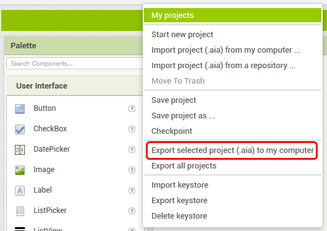Select the Label component icon
The height and width of the screenshot is (231, 327).
pyautogui.click(x=20, y=190)
